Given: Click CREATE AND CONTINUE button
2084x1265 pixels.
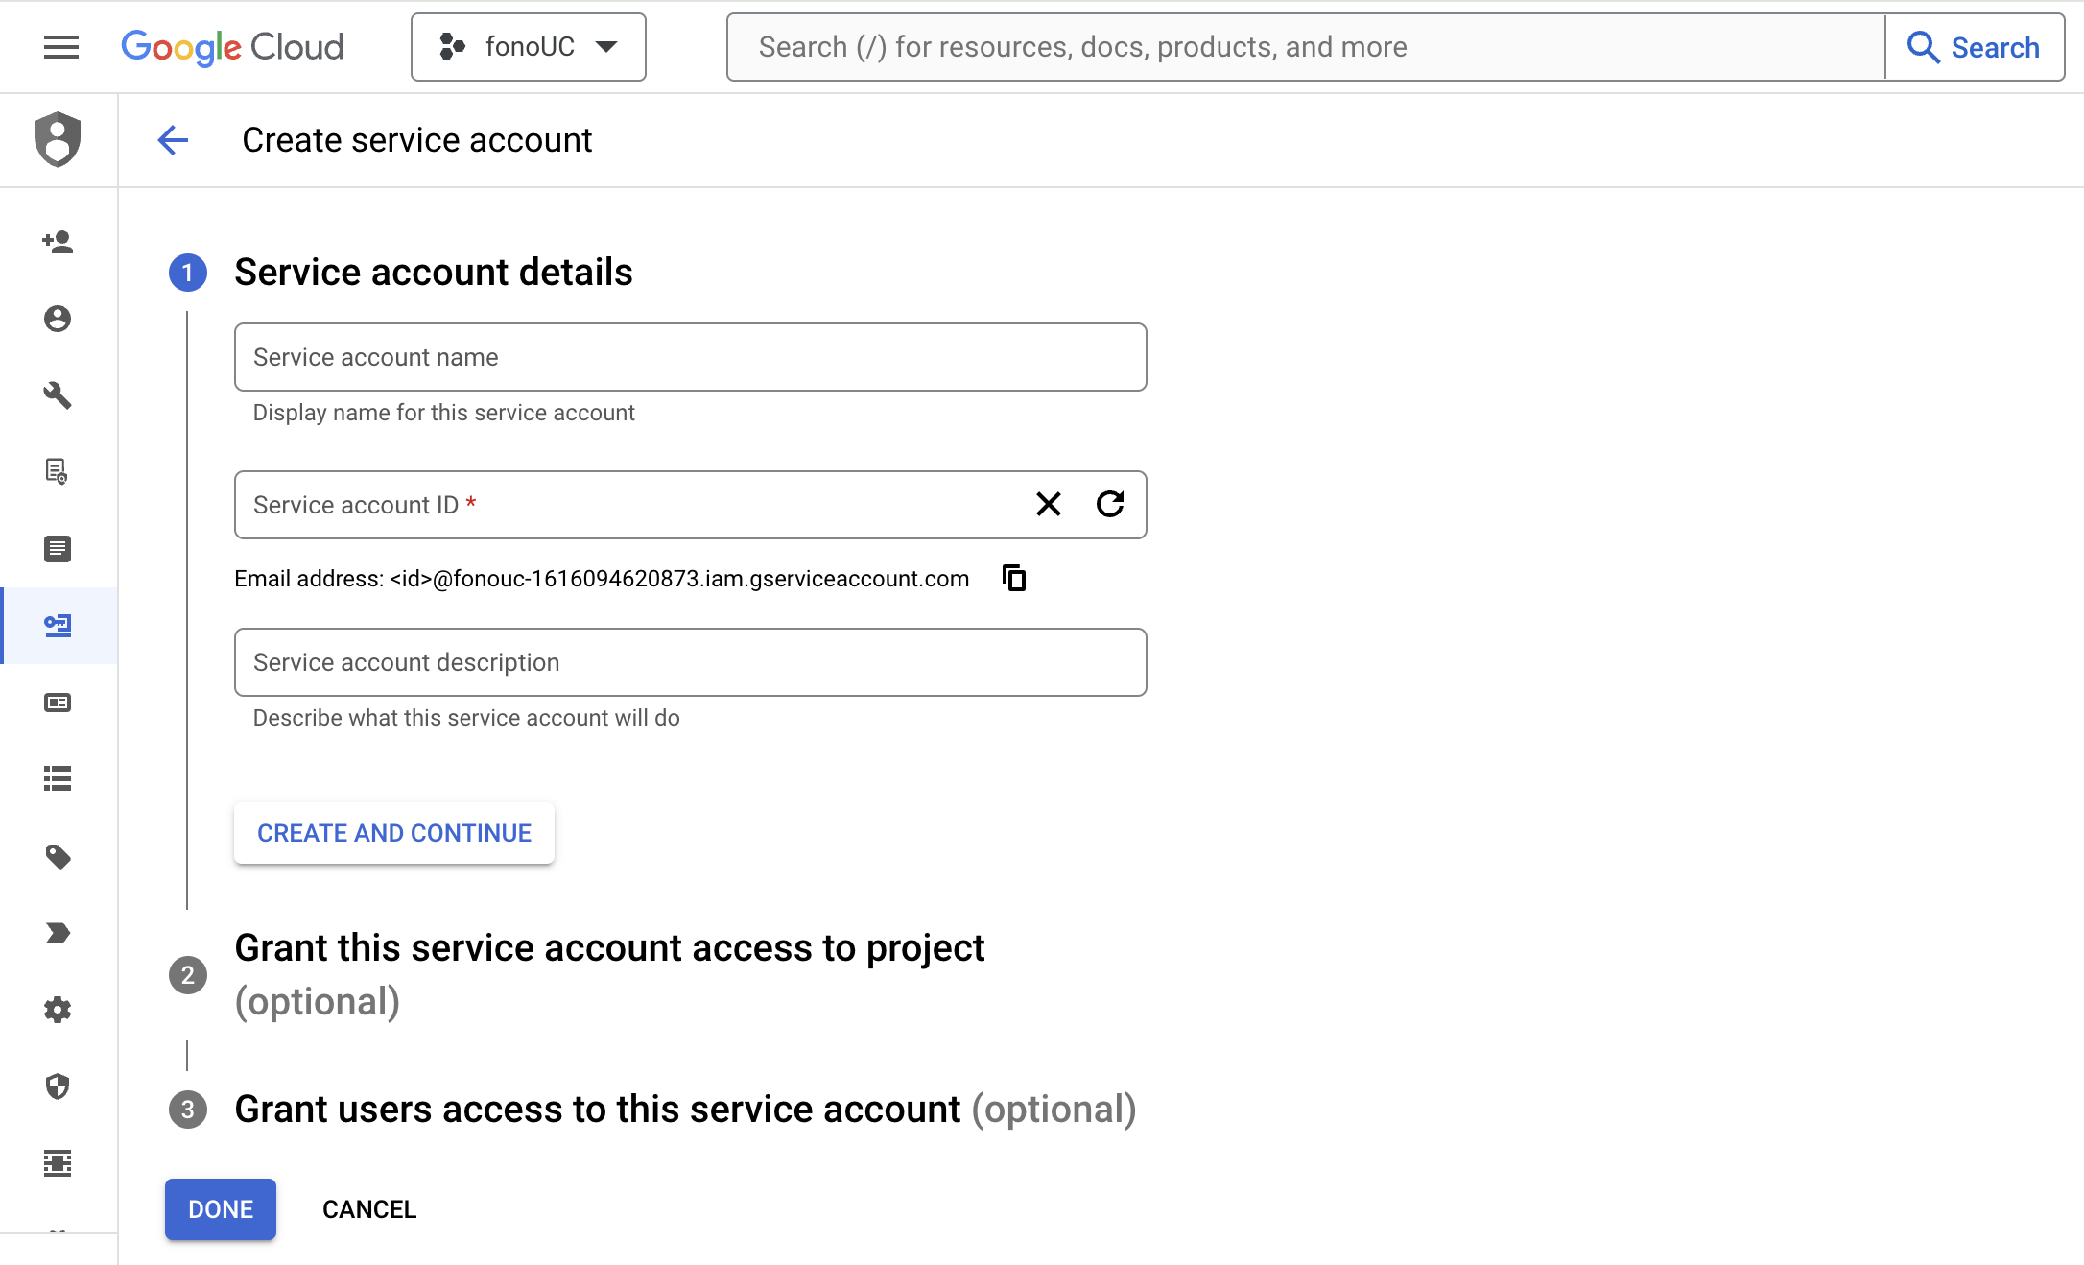Looking at the screenshot, I should pyautogui.click(x=394, y=833).
